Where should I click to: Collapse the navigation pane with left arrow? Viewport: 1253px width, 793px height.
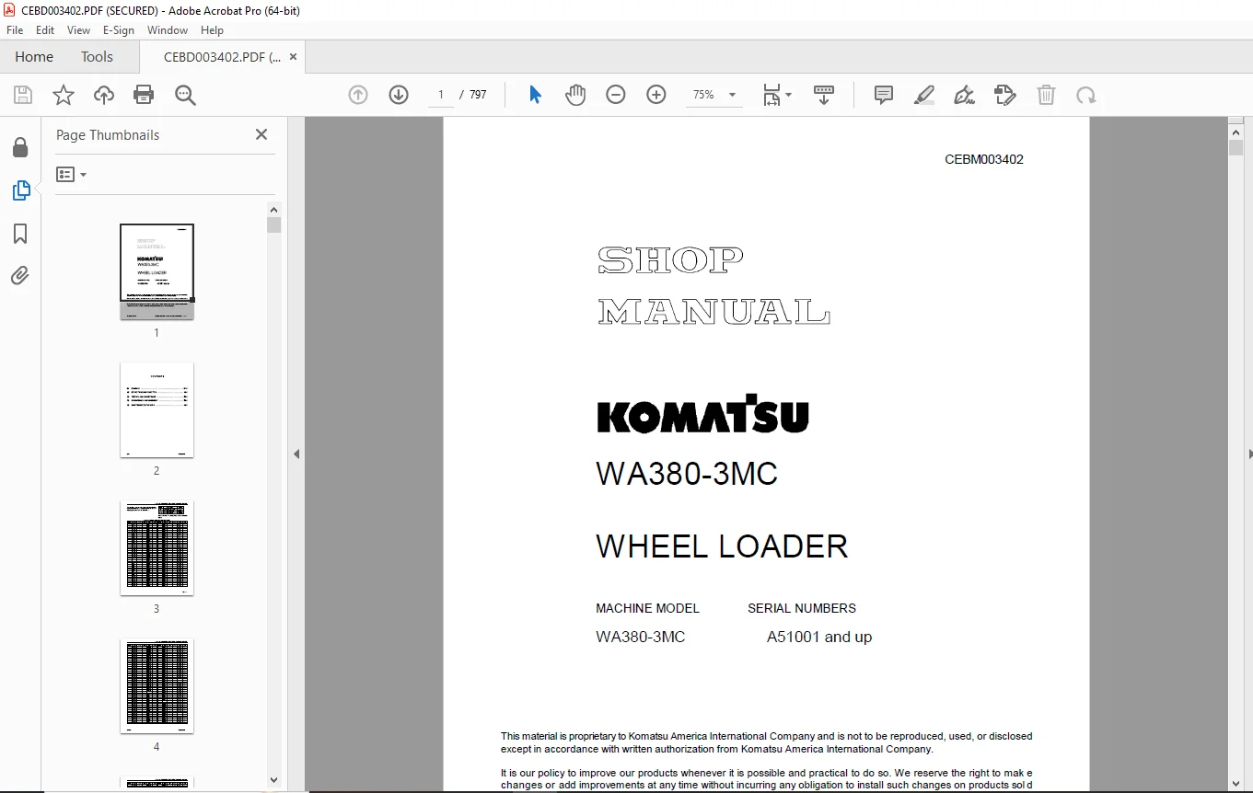click(296, 454)
